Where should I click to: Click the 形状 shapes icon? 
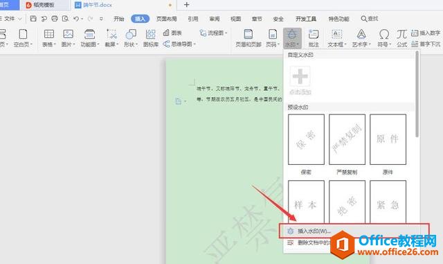131,34
